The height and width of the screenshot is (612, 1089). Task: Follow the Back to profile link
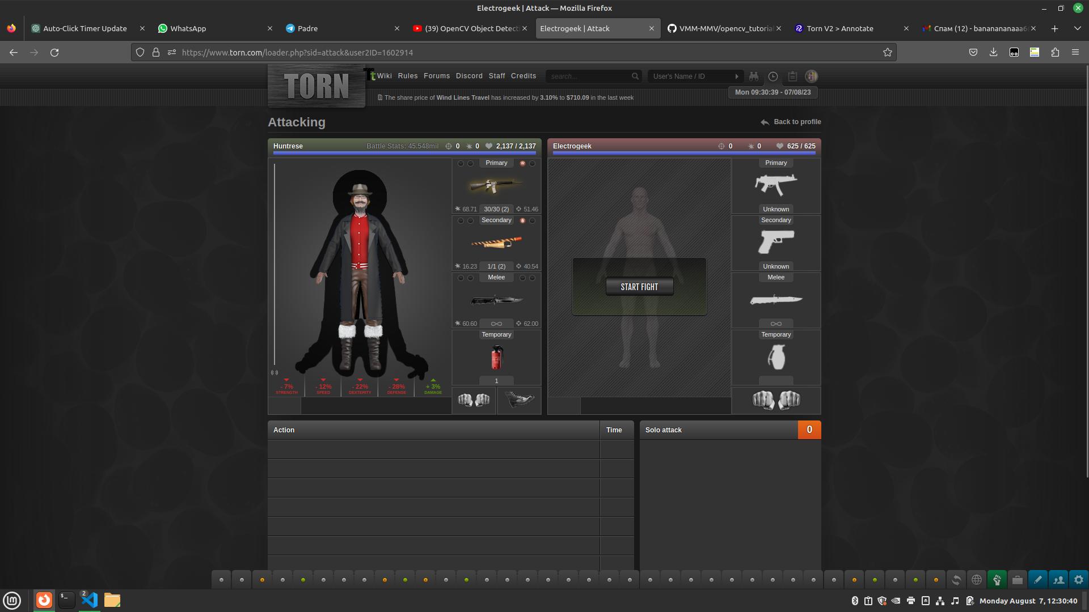[x=791, y=122]
